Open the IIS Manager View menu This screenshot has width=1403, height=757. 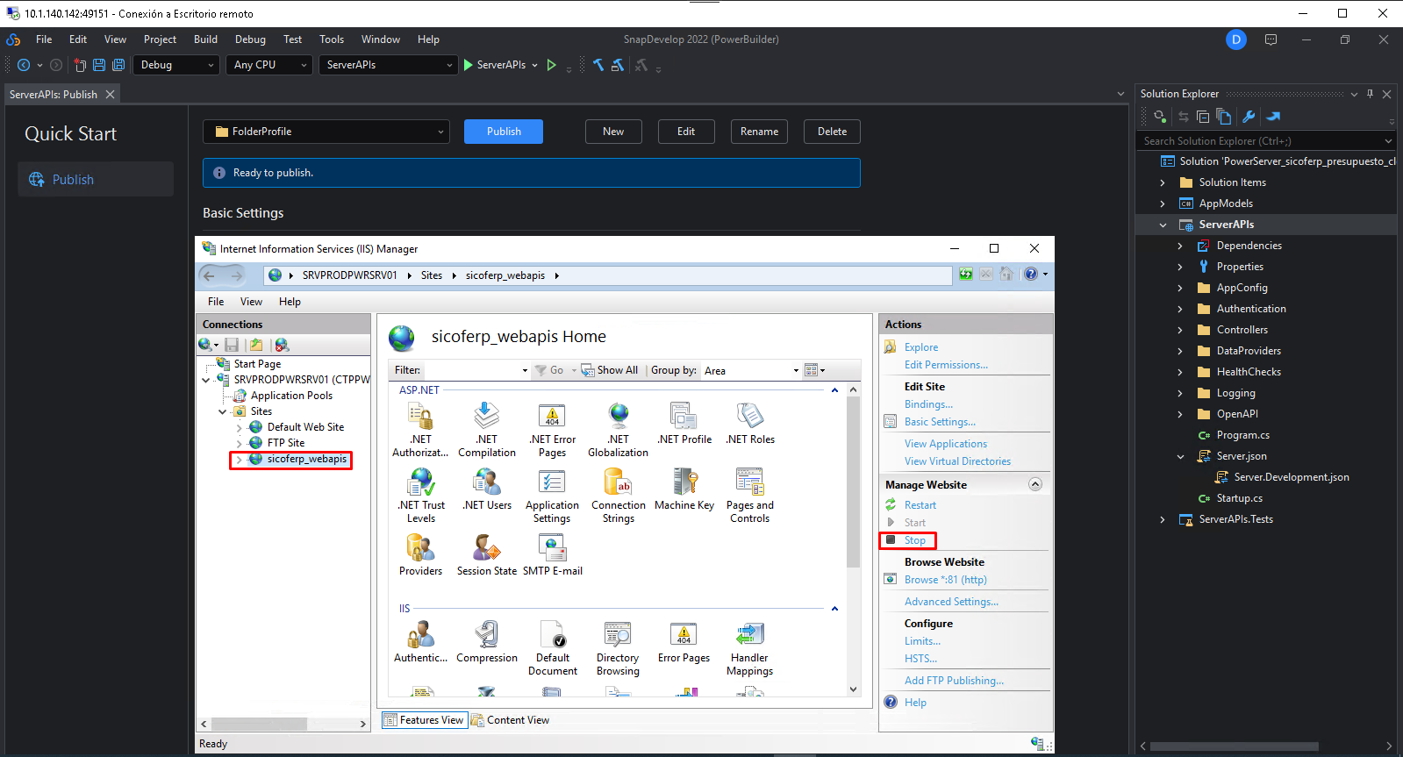pyautogui.click(x=251, y=302)
